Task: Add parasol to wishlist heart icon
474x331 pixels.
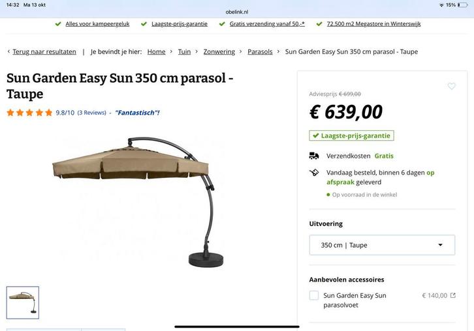Action: pyautogui.click(x=451, y=87)
